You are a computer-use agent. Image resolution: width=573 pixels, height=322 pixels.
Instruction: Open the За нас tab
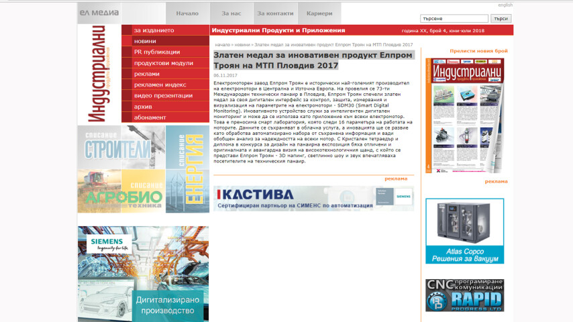(x=231, y=13)
